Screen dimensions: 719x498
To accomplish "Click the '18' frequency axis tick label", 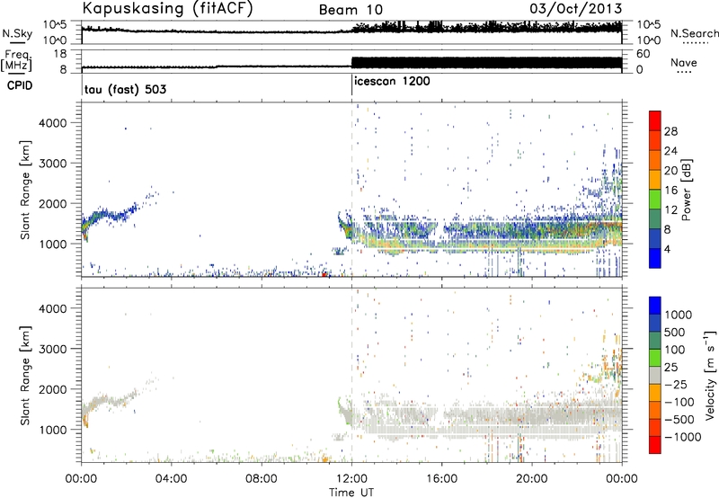I will [x=59, y=54].
